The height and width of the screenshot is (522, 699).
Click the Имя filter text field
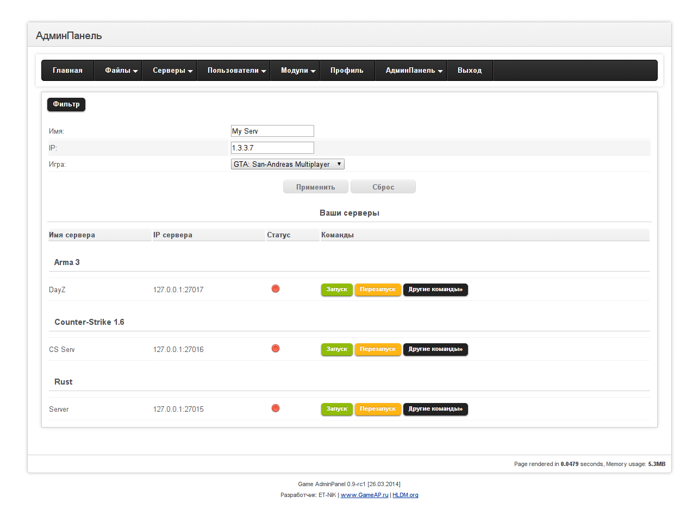click(272, 131)
